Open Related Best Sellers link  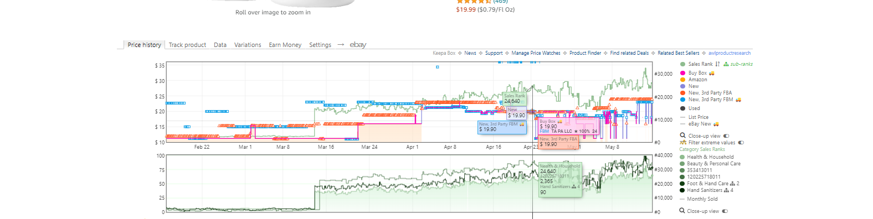(x=679, y=53)
